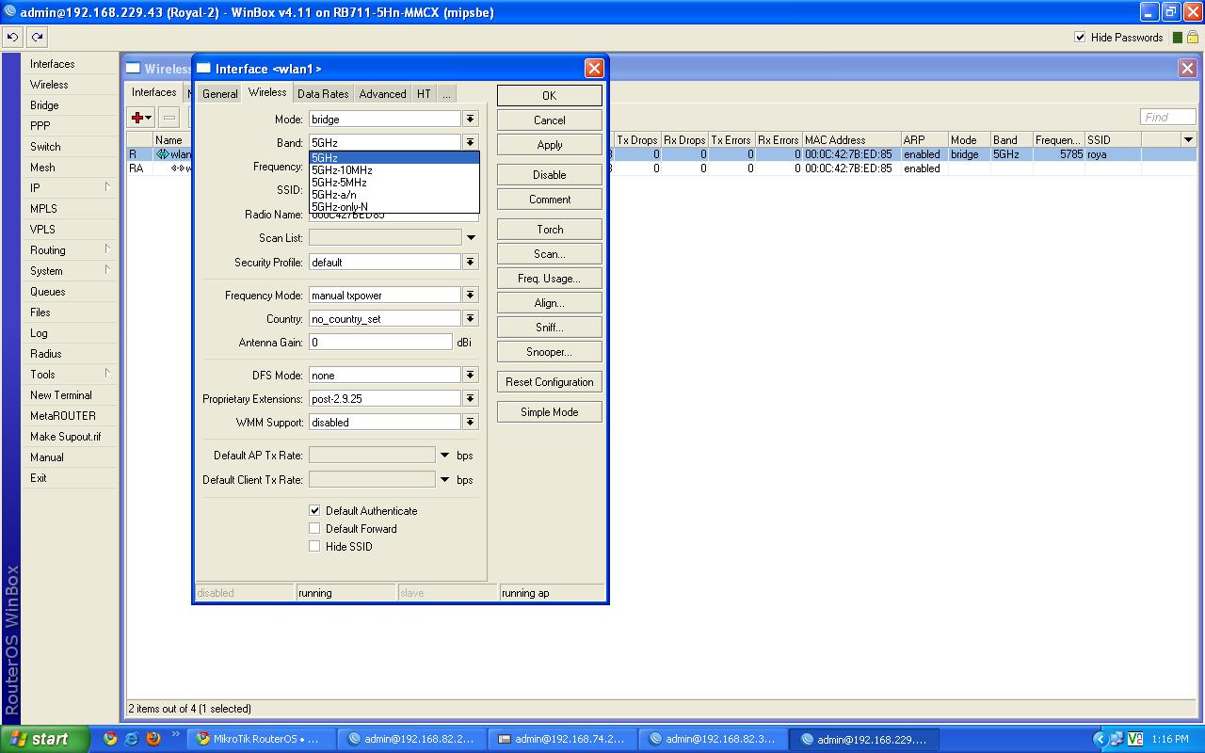Click the Find search field in Wireless window
Image resolution: width=1205 pixels, height=753 pixels.
1168,118
